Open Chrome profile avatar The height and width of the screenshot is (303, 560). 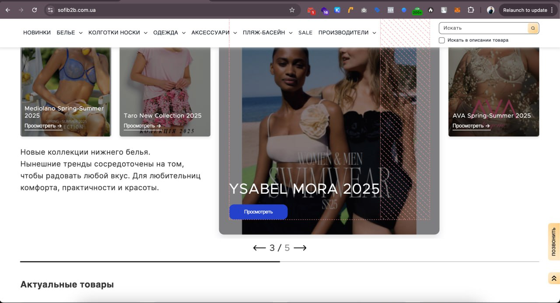[490, 10]
